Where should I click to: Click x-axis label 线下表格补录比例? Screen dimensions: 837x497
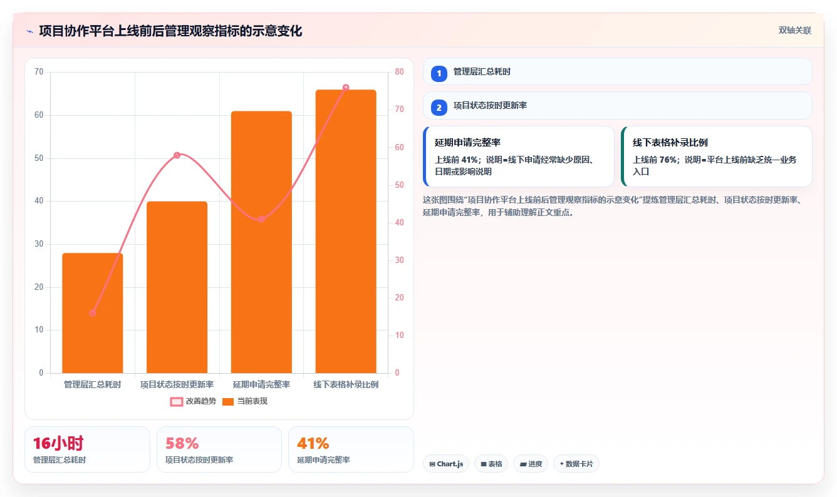click(346, 384)
